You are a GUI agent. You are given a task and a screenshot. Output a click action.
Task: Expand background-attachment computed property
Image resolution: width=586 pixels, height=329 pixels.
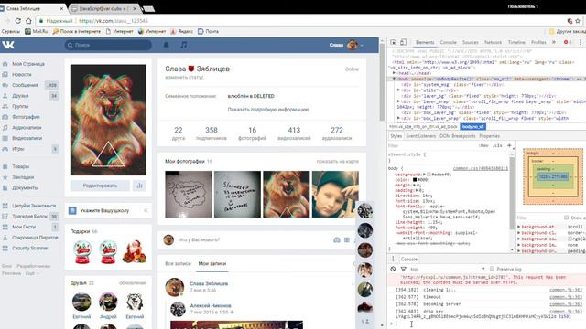(519, 227)
